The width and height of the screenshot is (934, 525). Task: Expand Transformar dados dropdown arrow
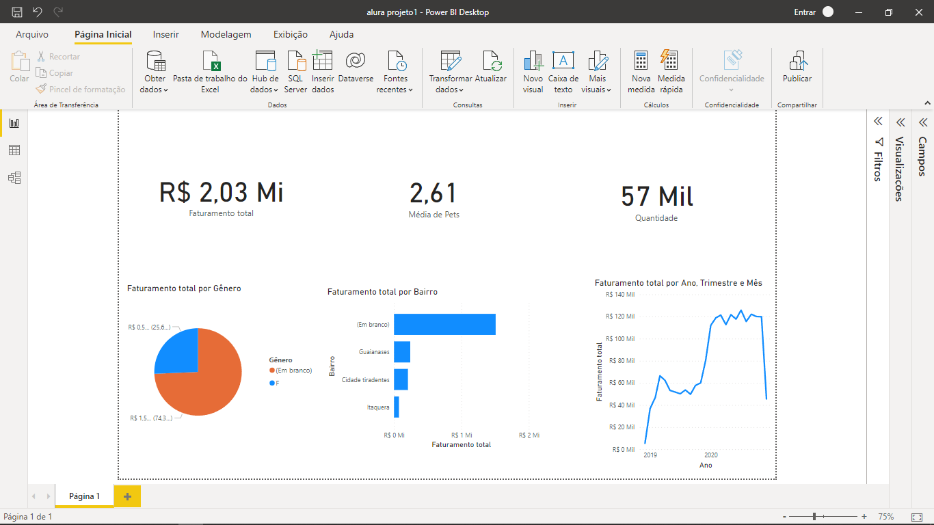pyautogui.click(x=462, y=90)
